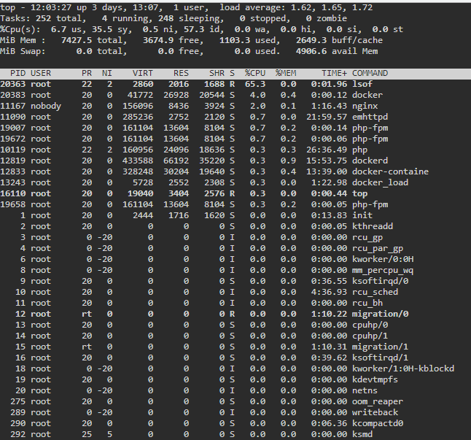
Task: Click the netns command
Action: (x=365, y=390)
